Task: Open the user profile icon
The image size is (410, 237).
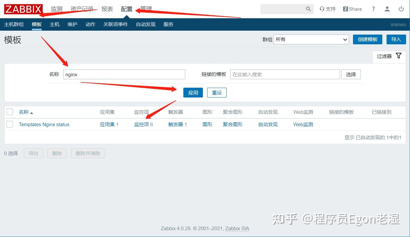Action: pyautogui.click(x=387, y=9)
